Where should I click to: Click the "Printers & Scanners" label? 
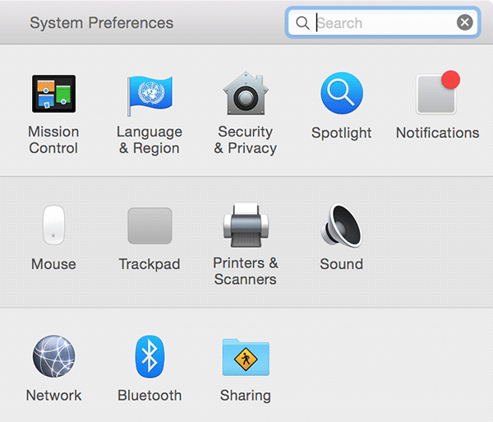pyautogui.click(x=246, y=271)
